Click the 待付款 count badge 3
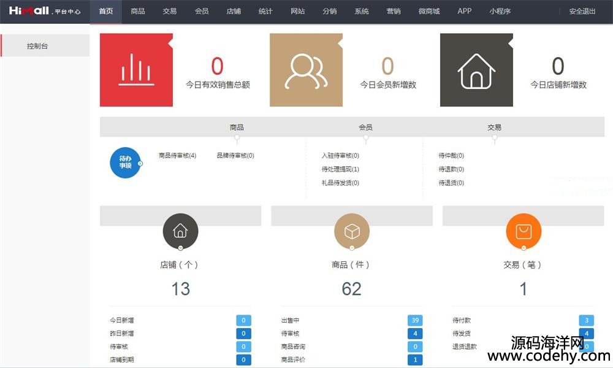This screenshot has height=368, width=613. tap(587, 320)
